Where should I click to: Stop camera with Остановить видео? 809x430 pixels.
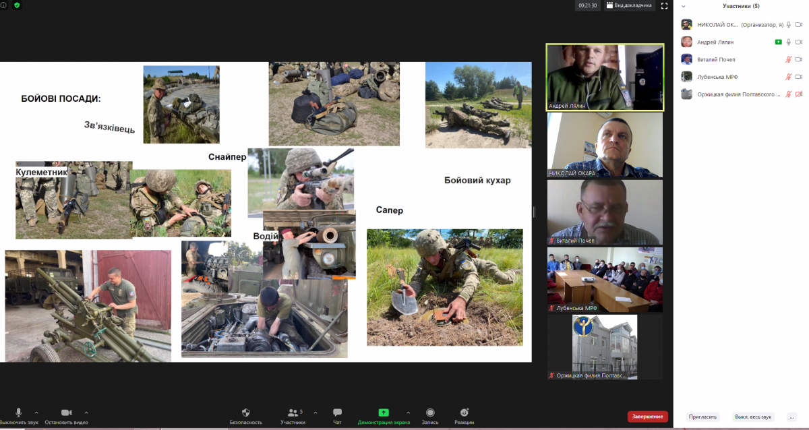click(66, 412)
